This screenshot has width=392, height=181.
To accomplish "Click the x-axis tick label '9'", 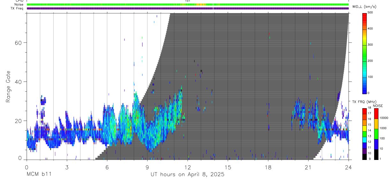I will click(147, 167).
